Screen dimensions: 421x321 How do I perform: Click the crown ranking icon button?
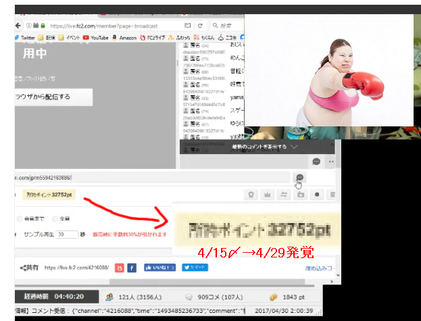tap(268, 195)
